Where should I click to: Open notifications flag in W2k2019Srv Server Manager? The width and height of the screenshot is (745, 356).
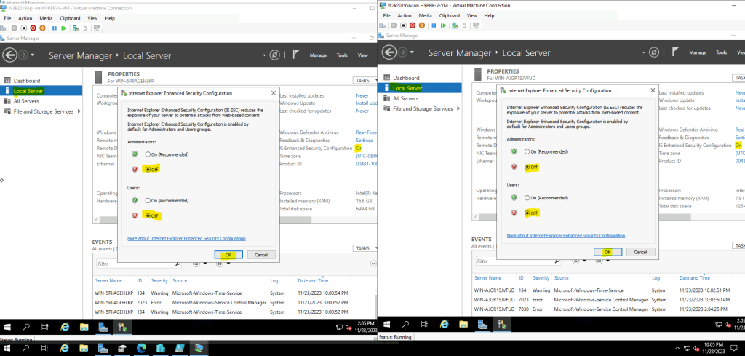674,52
